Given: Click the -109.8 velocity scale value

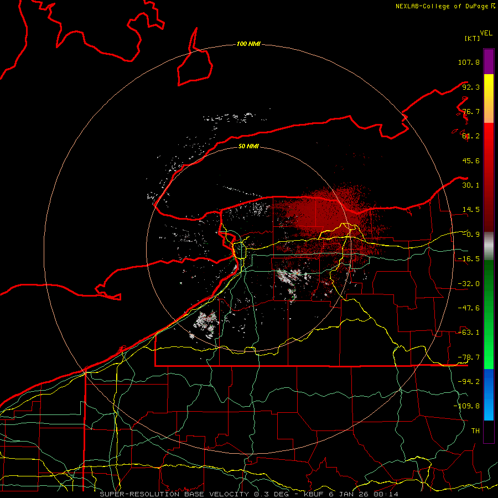Looking at the screenshot, I should point(466,406).
